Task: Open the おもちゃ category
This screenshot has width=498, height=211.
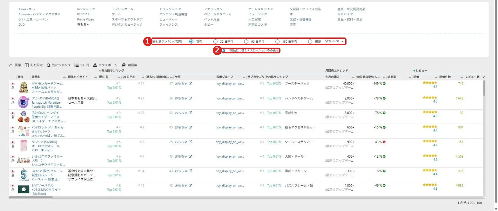Action: 83,24
